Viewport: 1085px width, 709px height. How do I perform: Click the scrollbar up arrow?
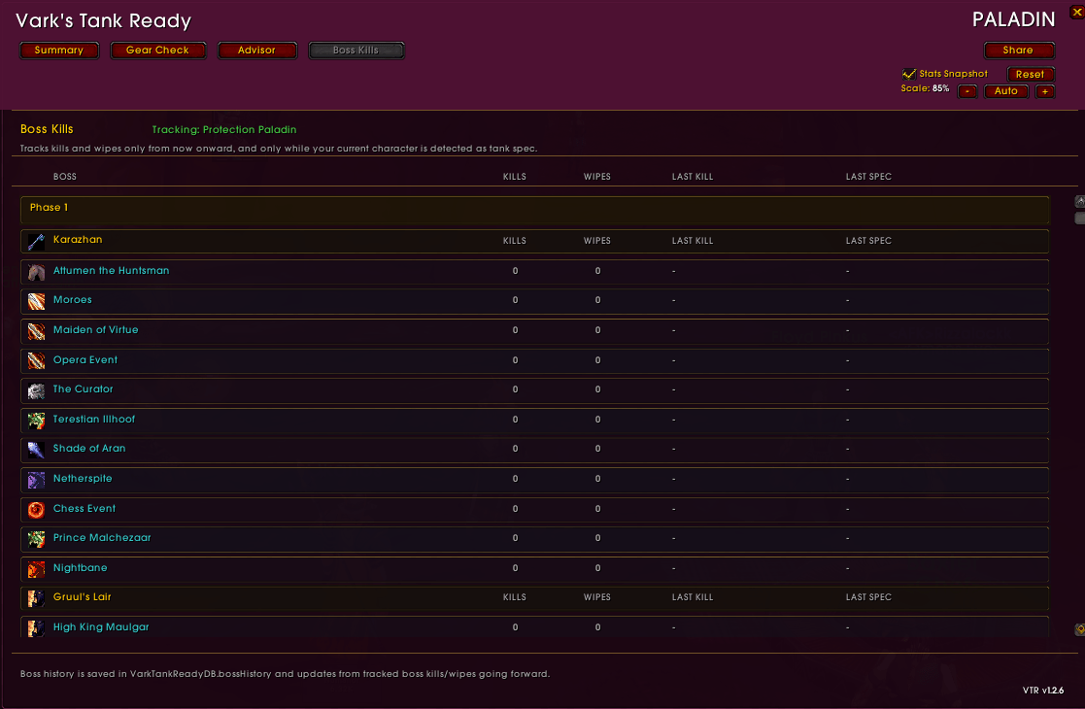[1079, 201]
